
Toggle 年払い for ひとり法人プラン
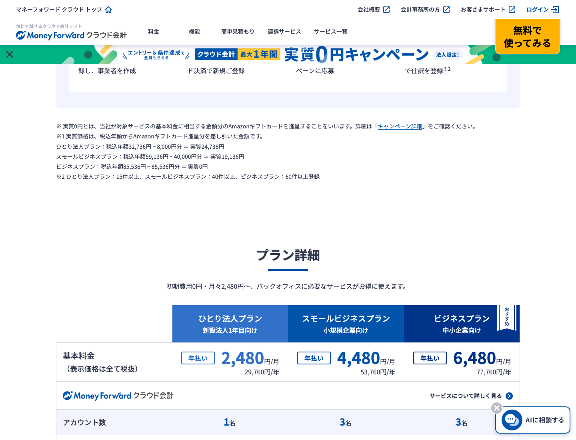(198, 358)
